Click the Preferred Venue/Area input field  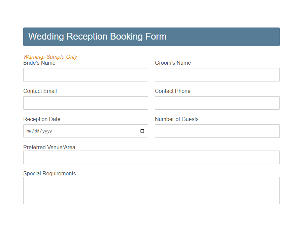[151, 157]
